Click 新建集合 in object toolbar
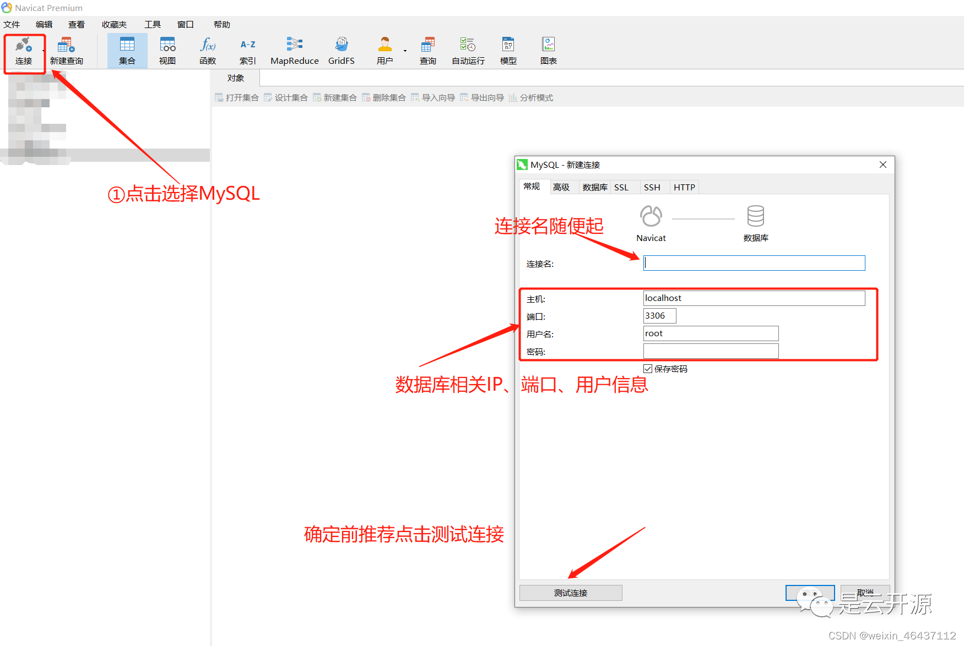The height and width of the screenshot is (646, 964). [335, 97]
